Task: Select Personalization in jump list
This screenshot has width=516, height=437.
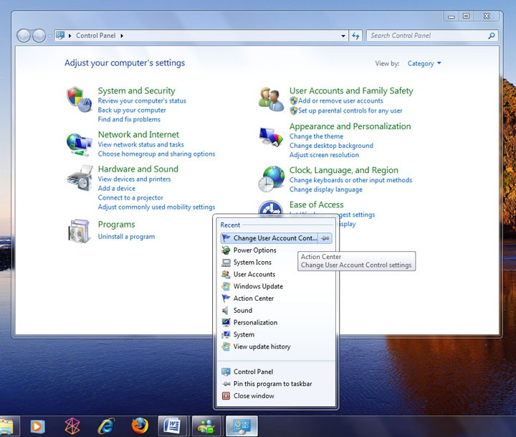Action: 276,322
